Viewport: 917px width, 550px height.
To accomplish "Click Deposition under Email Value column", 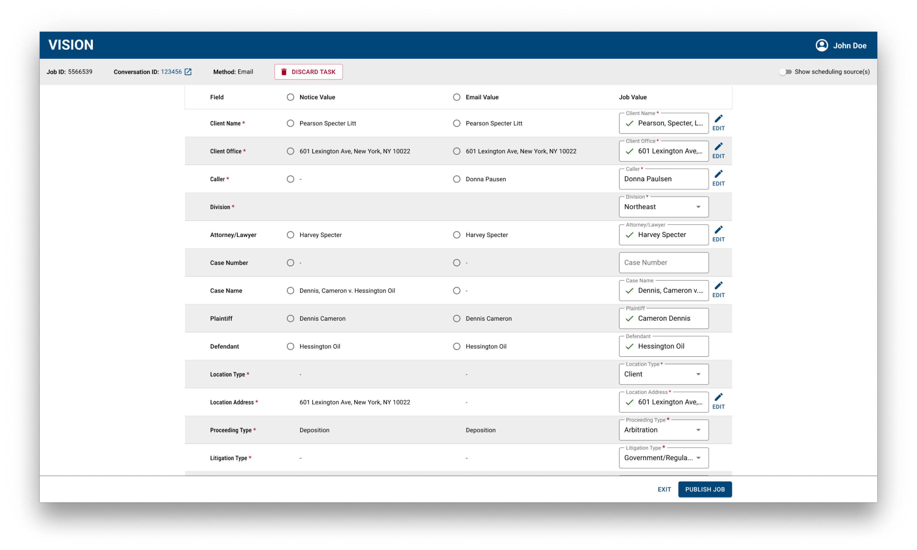I will point(480,430).
